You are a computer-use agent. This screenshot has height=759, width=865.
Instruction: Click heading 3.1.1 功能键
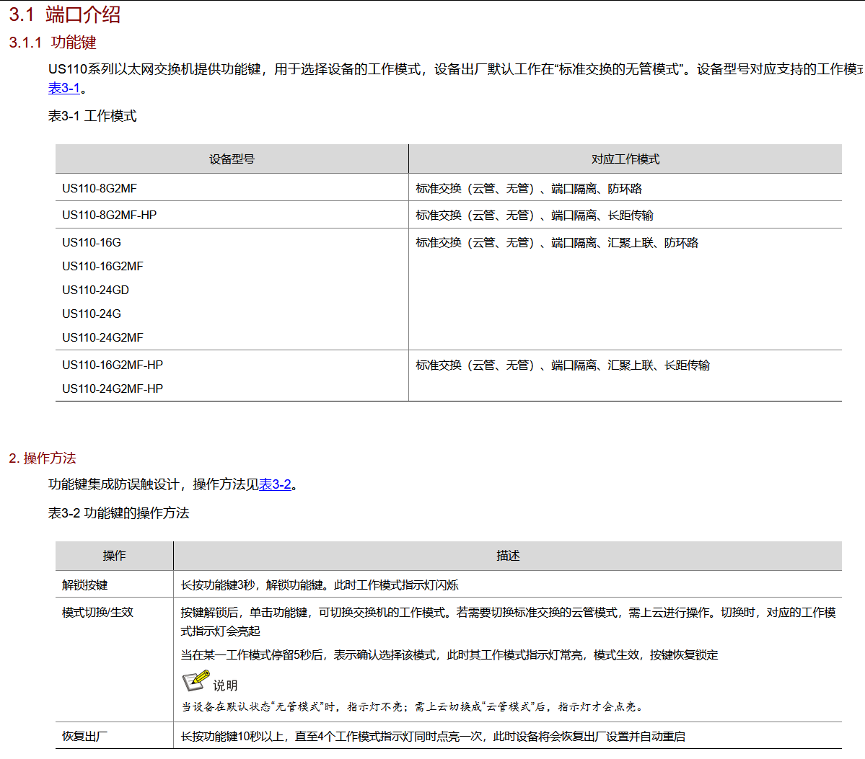53,43
